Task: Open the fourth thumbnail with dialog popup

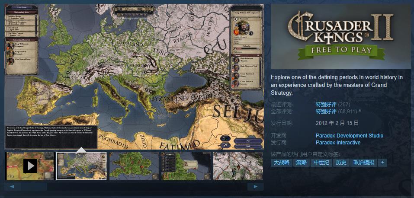Action: [x=186, y=166]
